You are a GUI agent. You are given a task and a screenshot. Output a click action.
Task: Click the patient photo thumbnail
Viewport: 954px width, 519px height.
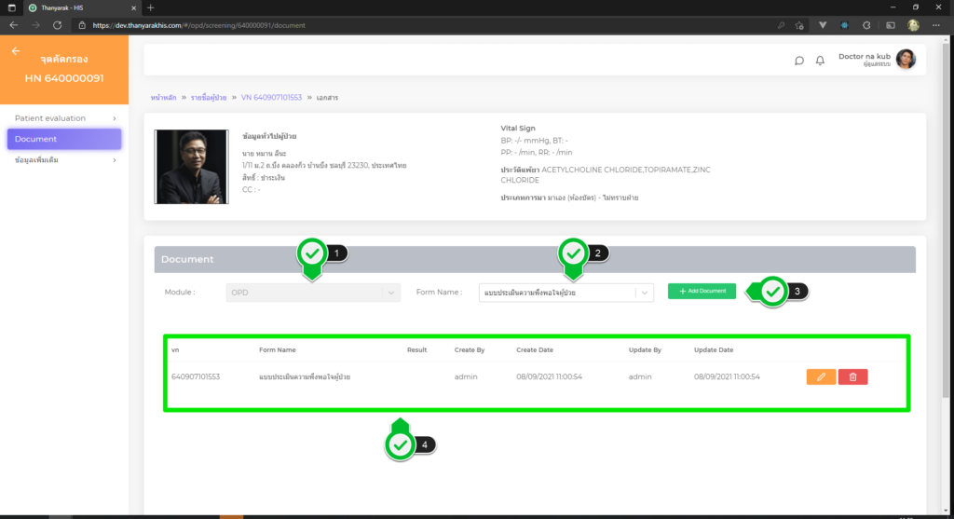(x=191, y=167)
